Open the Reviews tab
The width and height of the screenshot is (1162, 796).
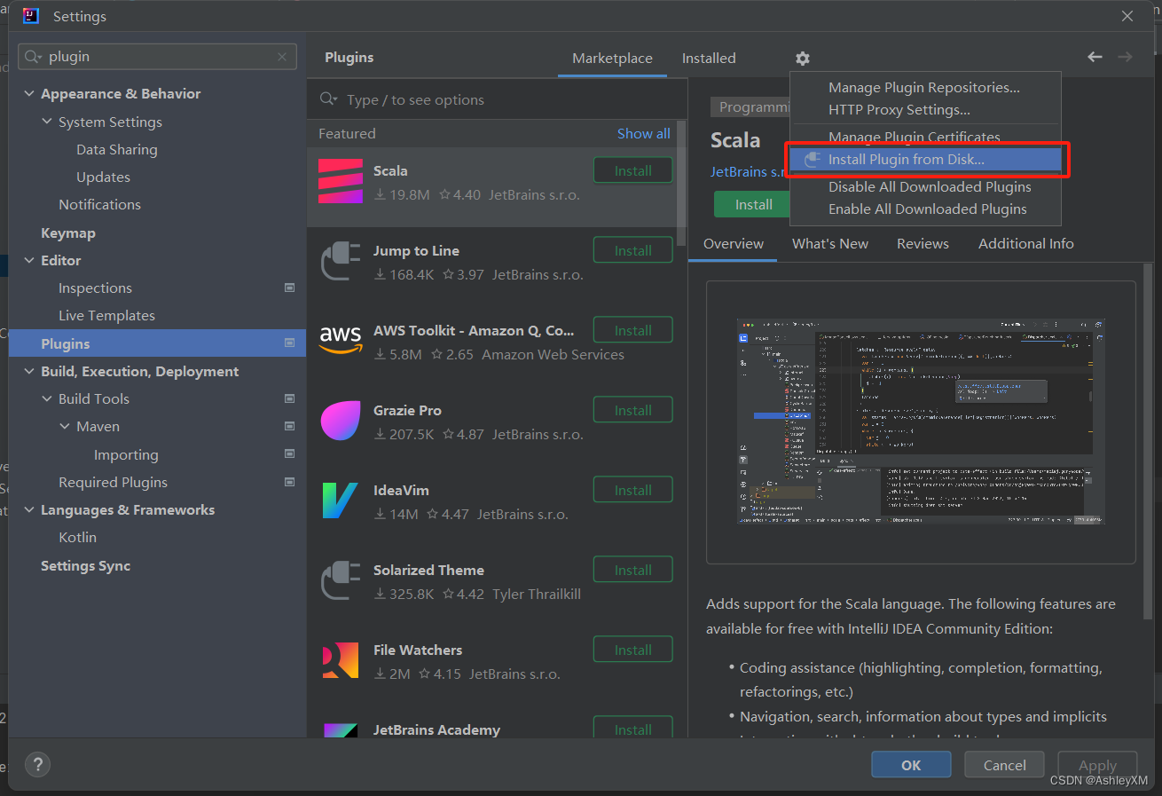point(923,243)
